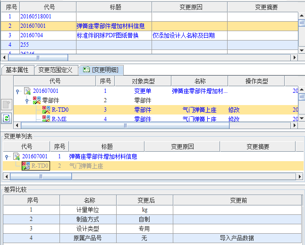
Task: Click the 零部件 folder node icon
Action: (x=37, y=100)
